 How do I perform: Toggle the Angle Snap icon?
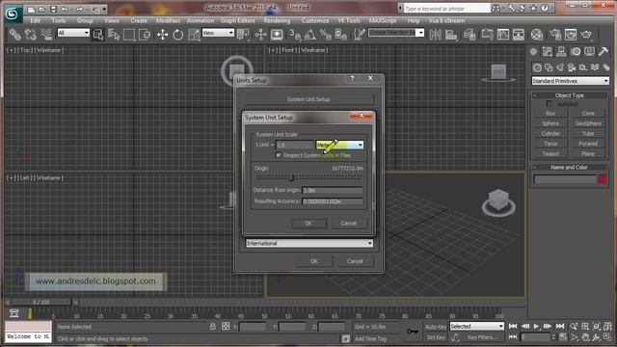[x=310, y=35]
